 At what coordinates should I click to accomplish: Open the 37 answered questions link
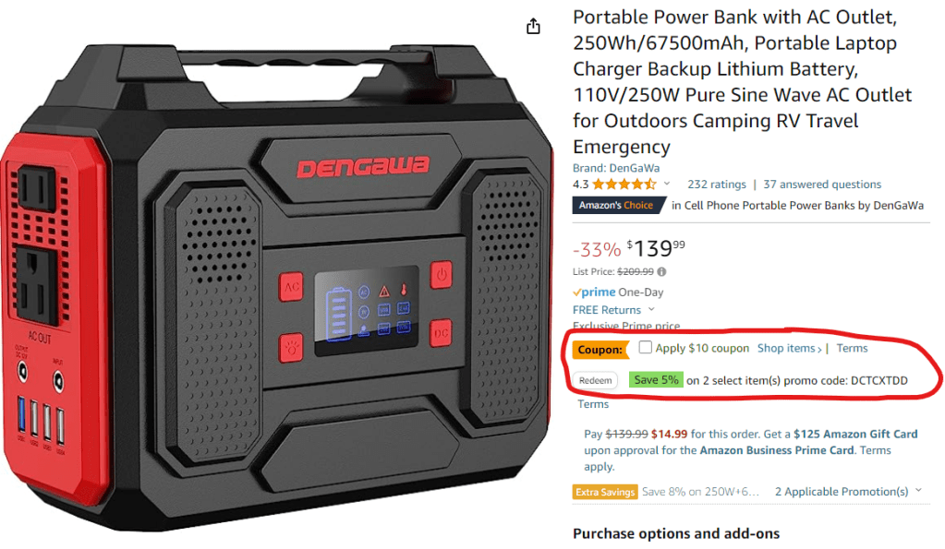coord(822,185)
